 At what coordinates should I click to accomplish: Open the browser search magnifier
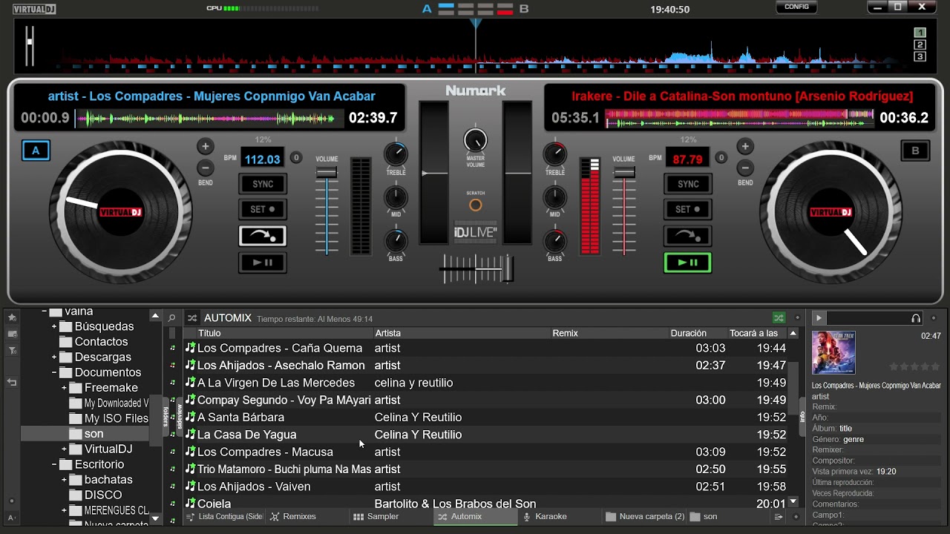click(x=172, y=318)
